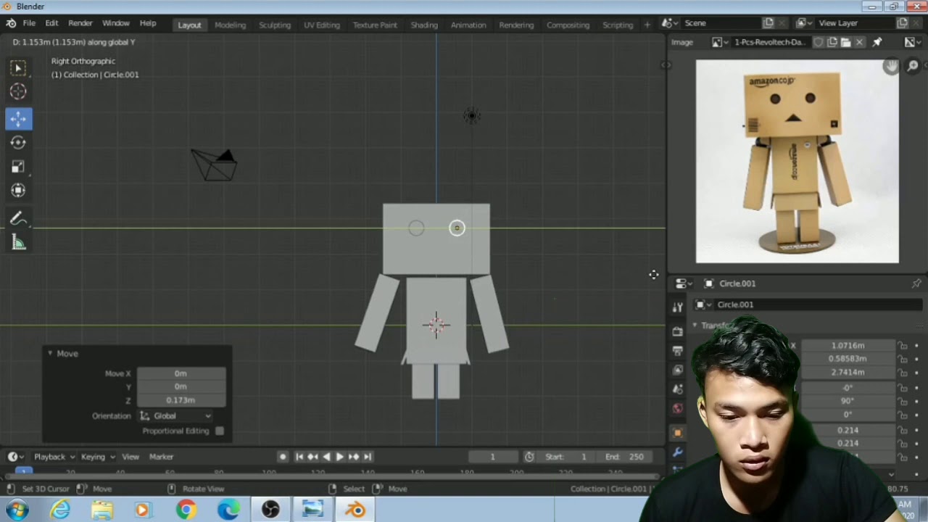
Task: Open the Output properties tab
Action: (x=678, y=350)
